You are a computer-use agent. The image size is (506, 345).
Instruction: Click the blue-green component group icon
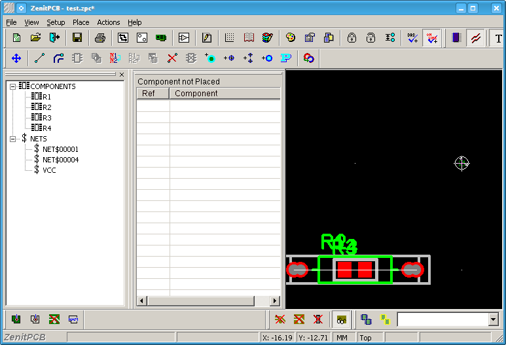367,319
